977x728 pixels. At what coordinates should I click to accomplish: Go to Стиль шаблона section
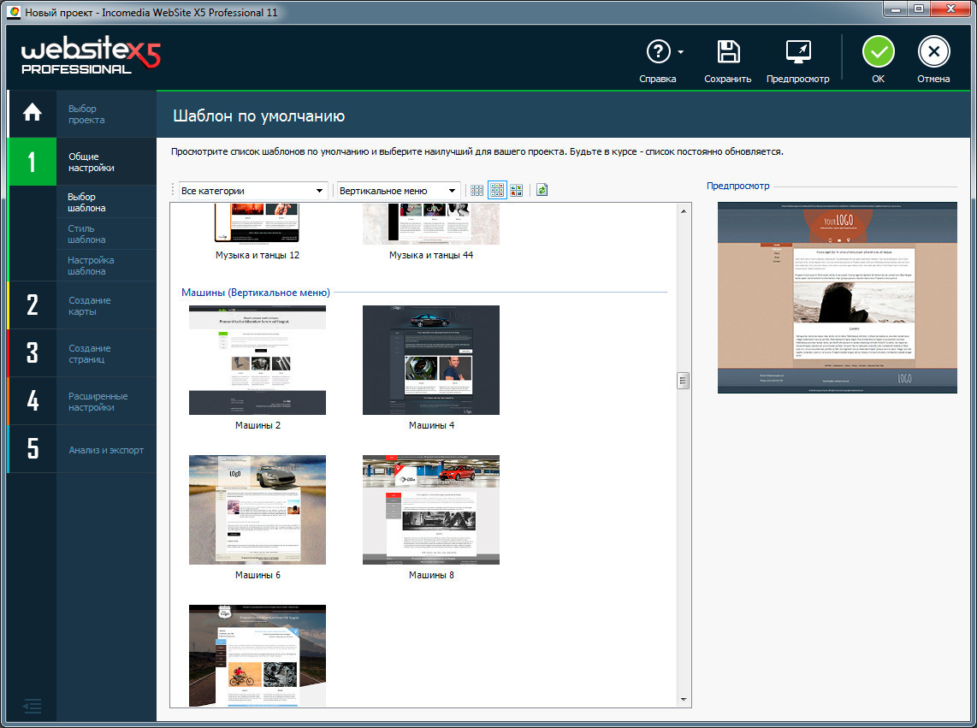pos(87,234)
